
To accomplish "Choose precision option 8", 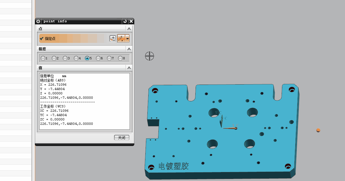I will (120, 58).
